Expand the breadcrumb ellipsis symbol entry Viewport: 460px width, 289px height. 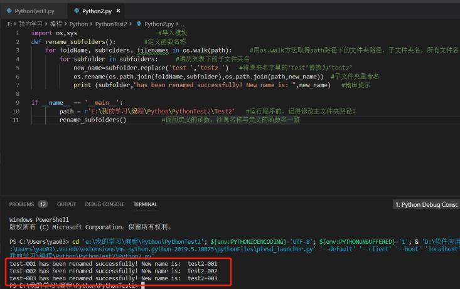[183, 24]
